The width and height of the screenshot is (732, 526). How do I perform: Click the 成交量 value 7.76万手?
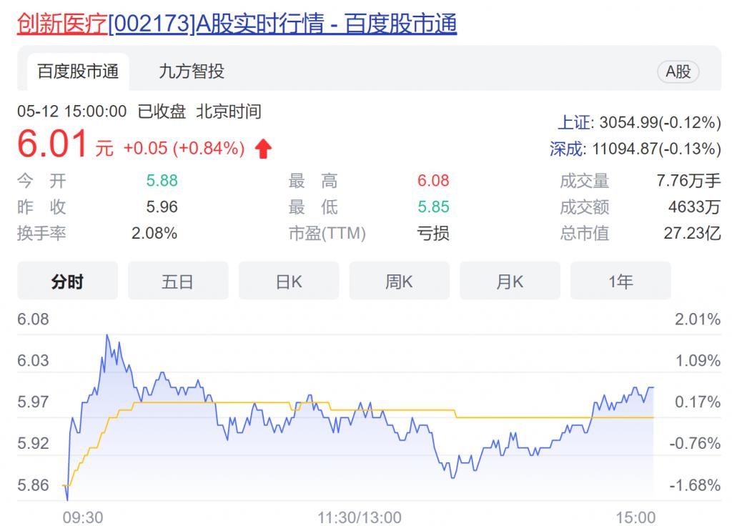688,181
